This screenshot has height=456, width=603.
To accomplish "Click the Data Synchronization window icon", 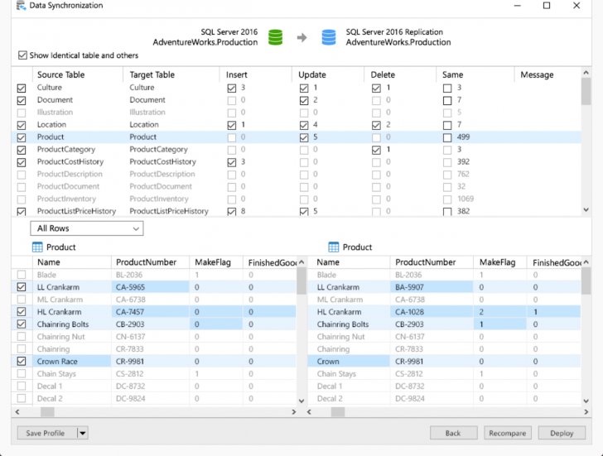I will point(21,5).
